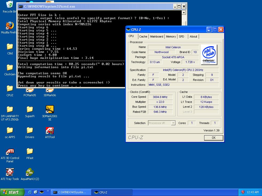Click the Version 1.39 label

(211, 130)
